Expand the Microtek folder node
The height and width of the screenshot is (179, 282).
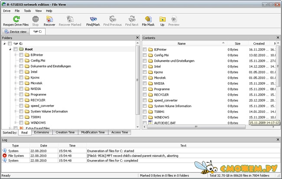point(16,83)
